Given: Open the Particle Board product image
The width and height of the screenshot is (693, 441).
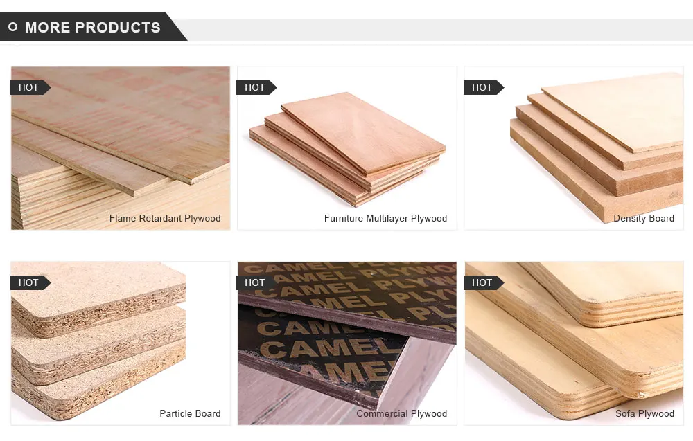Looking at the screenshot, I should 121,343.
